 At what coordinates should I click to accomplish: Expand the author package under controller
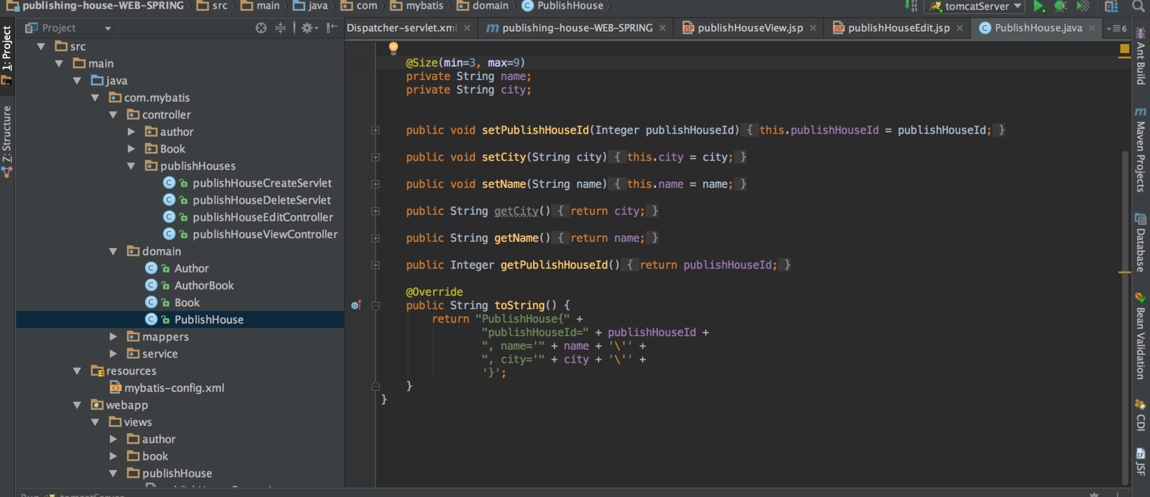(131, 132)
